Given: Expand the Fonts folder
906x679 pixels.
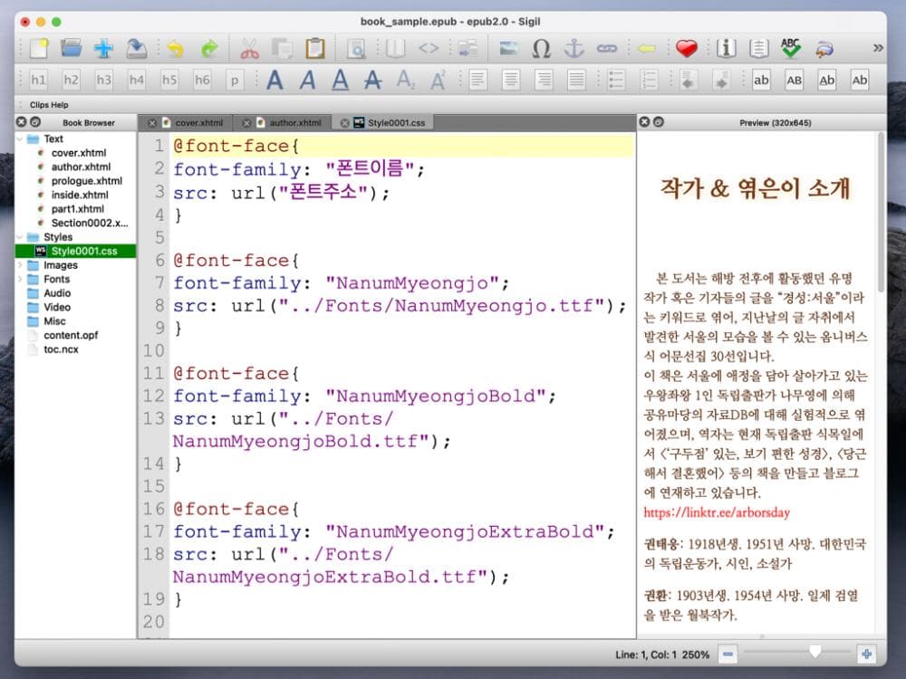Looking at the screenshot, I should tap(20, 280).
